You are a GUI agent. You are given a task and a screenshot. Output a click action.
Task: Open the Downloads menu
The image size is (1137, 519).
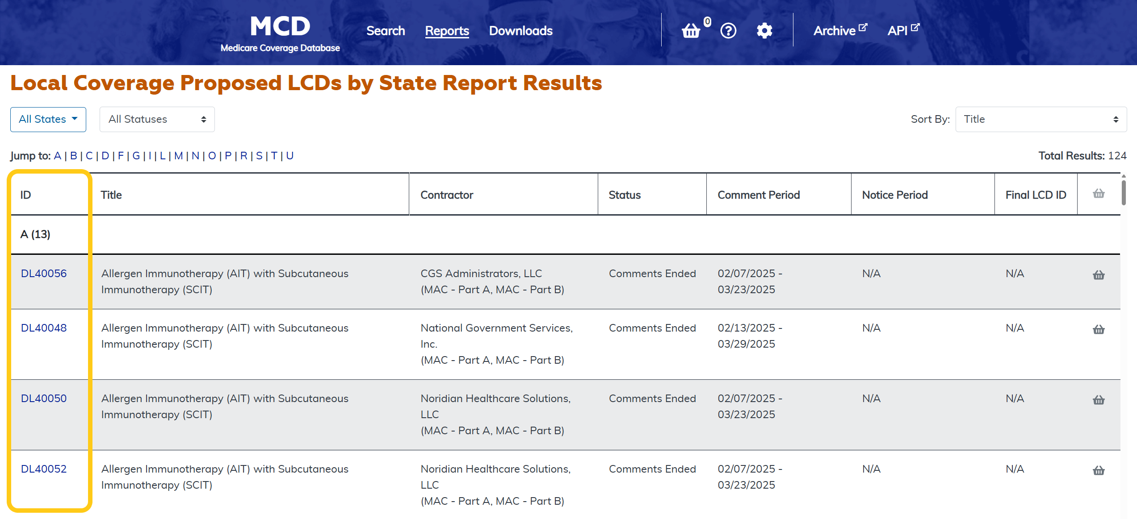pos(520,31)
